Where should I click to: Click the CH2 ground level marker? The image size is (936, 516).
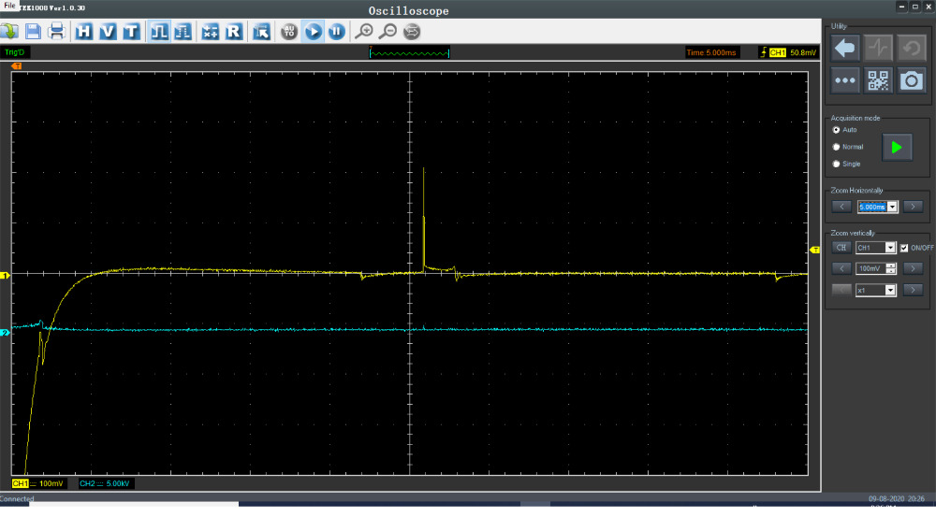coord(5,333)
